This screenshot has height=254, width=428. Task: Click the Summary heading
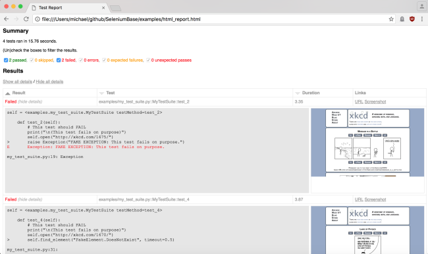click(16, 31)
